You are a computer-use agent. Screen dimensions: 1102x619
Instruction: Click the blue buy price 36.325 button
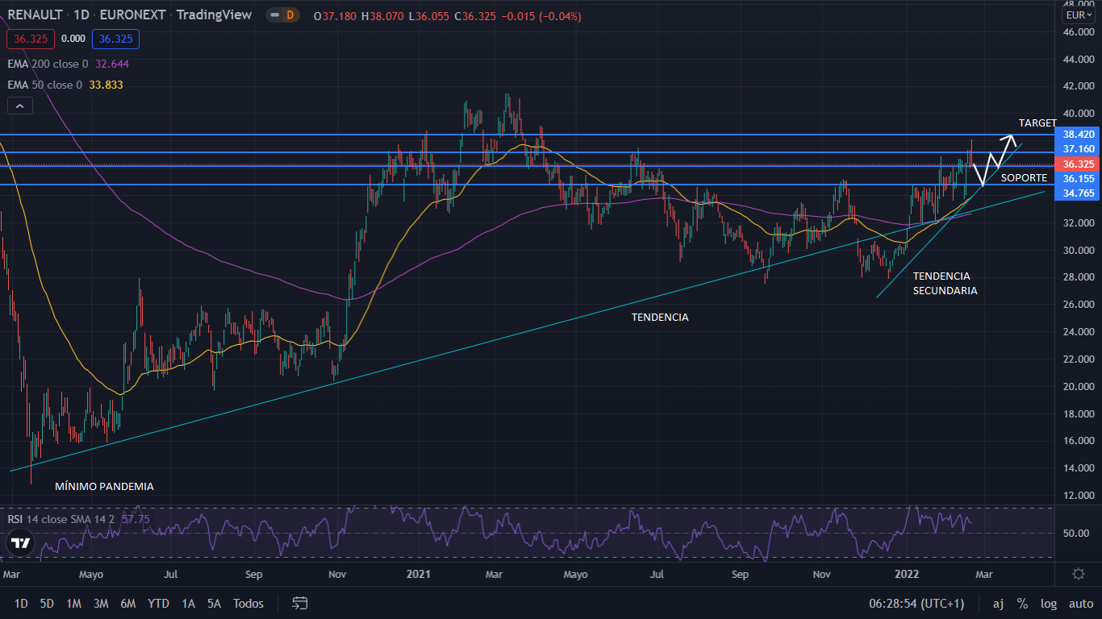(x=115, y=39)
